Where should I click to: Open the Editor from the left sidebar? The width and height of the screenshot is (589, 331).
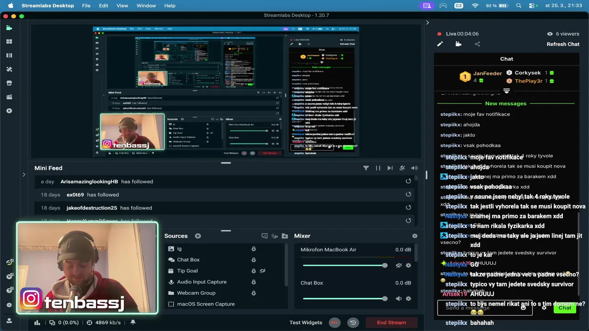pyautogui.click(x=9, y=28)
